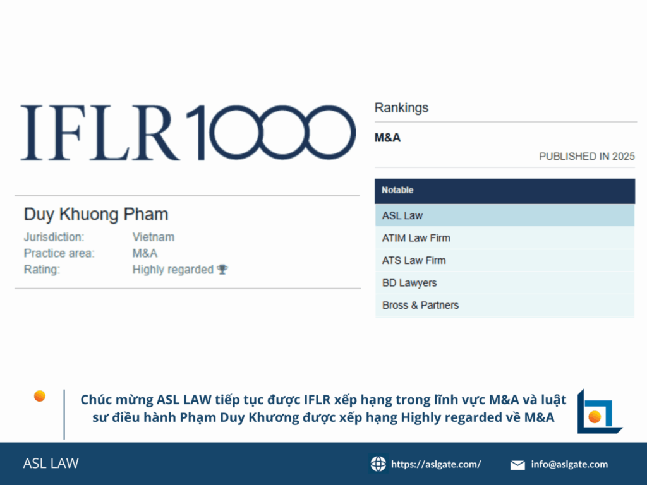Select Bross & Partners in the Notable list
The width and height of the screenshot is (647, 485).
pyautogui.click(x=505, y=305)
